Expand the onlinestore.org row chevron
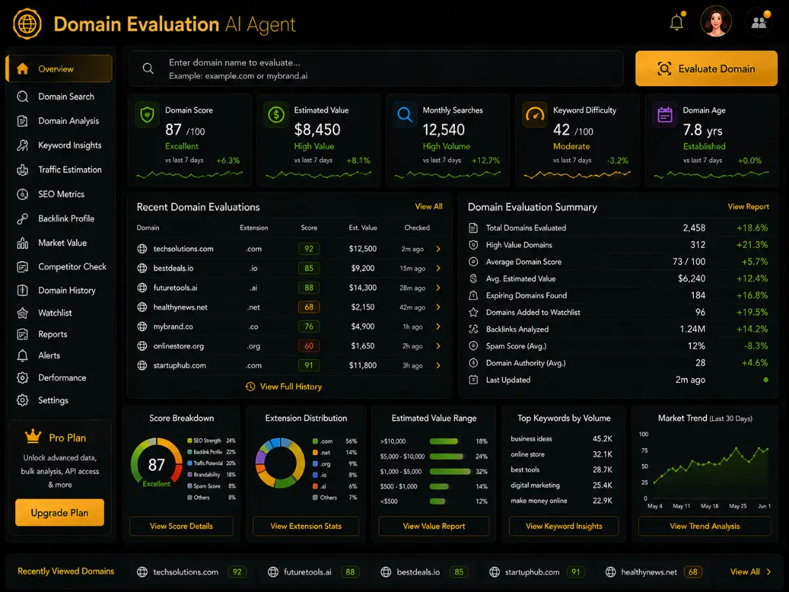 pos(439,346)
